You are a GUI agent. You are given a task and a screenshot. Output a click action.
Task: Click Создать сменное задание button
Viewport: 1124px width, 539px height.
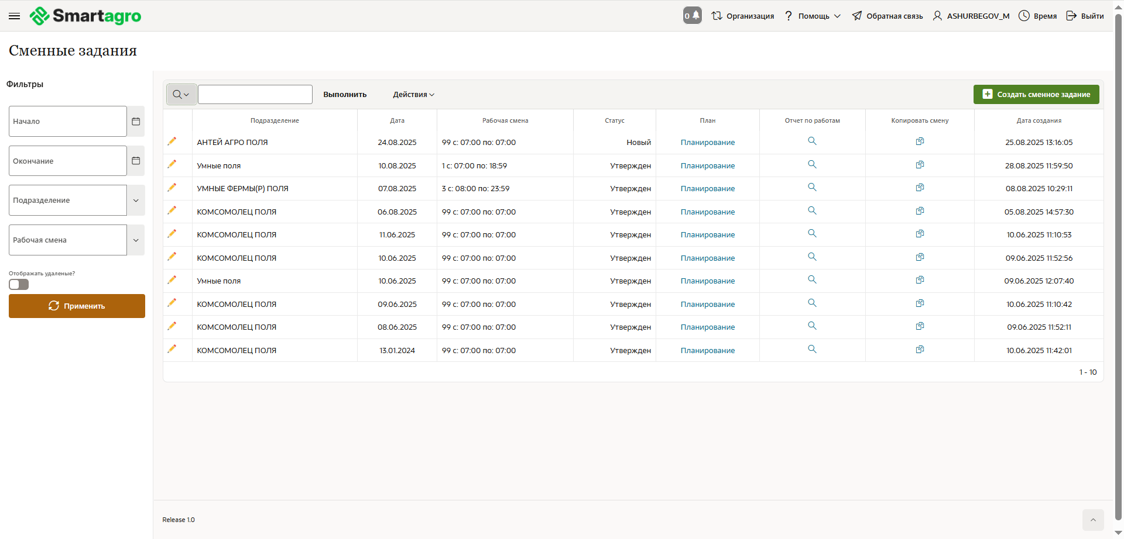pyautogui.click(x=1036, y=95)
